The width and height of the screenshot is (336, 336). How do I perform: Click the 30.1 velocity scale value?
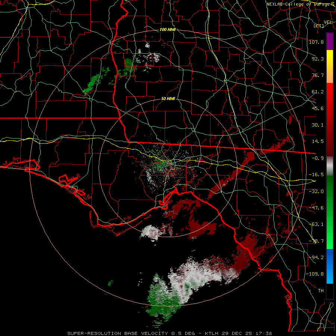[x=318, y=125]
